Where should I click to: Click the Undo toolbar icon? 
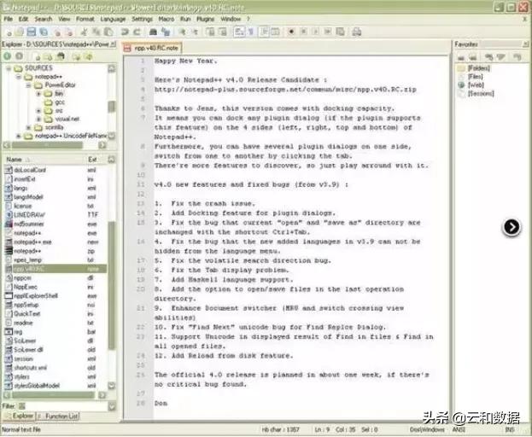(125, 32)
